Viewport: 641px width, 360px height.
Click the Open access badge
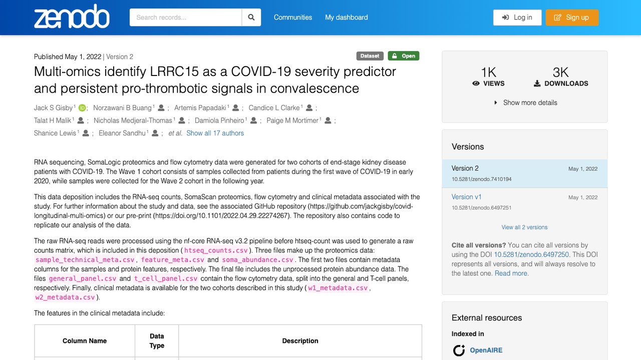[404, 56]
